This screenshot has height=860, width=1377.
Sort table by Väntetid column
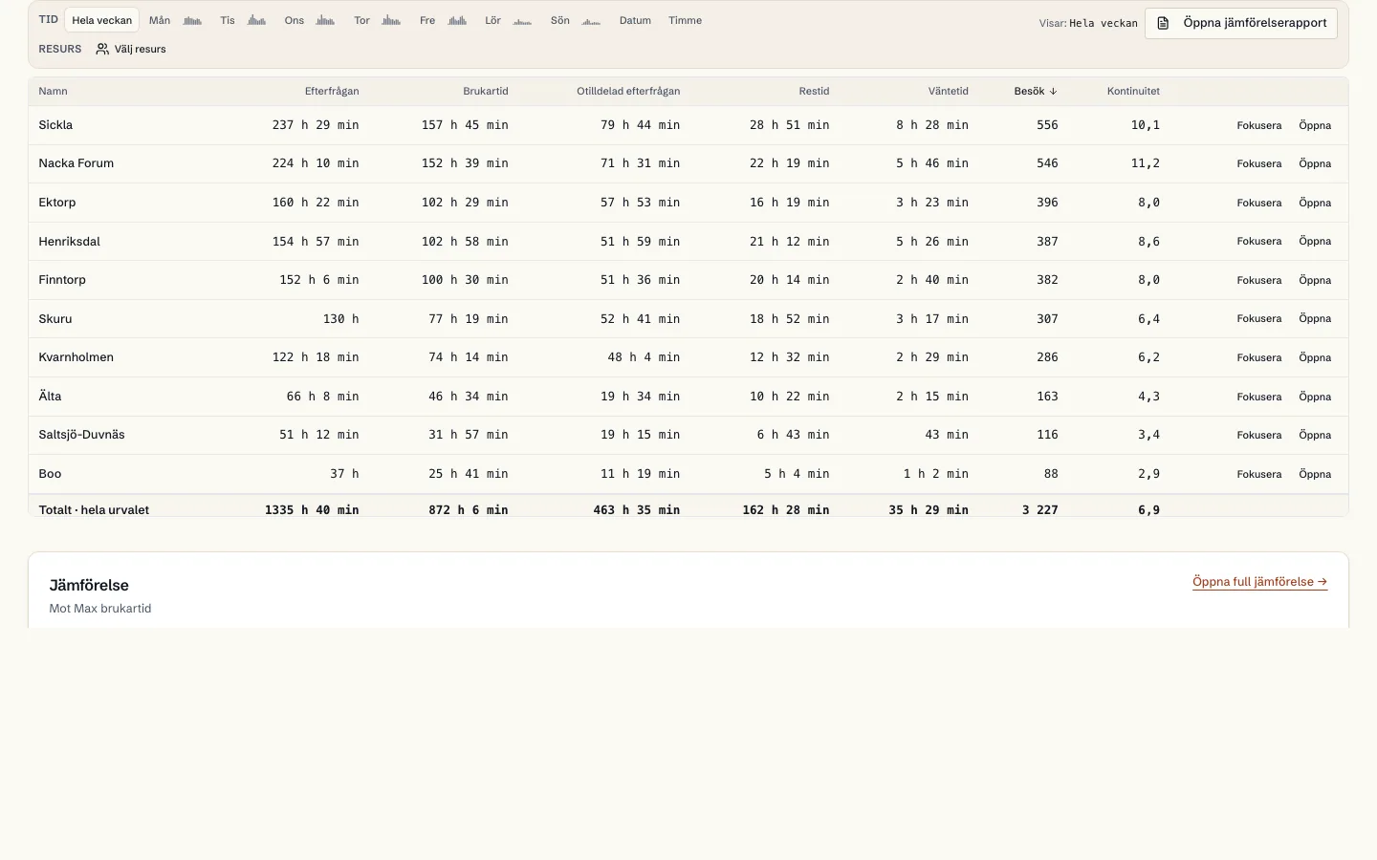tap(949, 92)
